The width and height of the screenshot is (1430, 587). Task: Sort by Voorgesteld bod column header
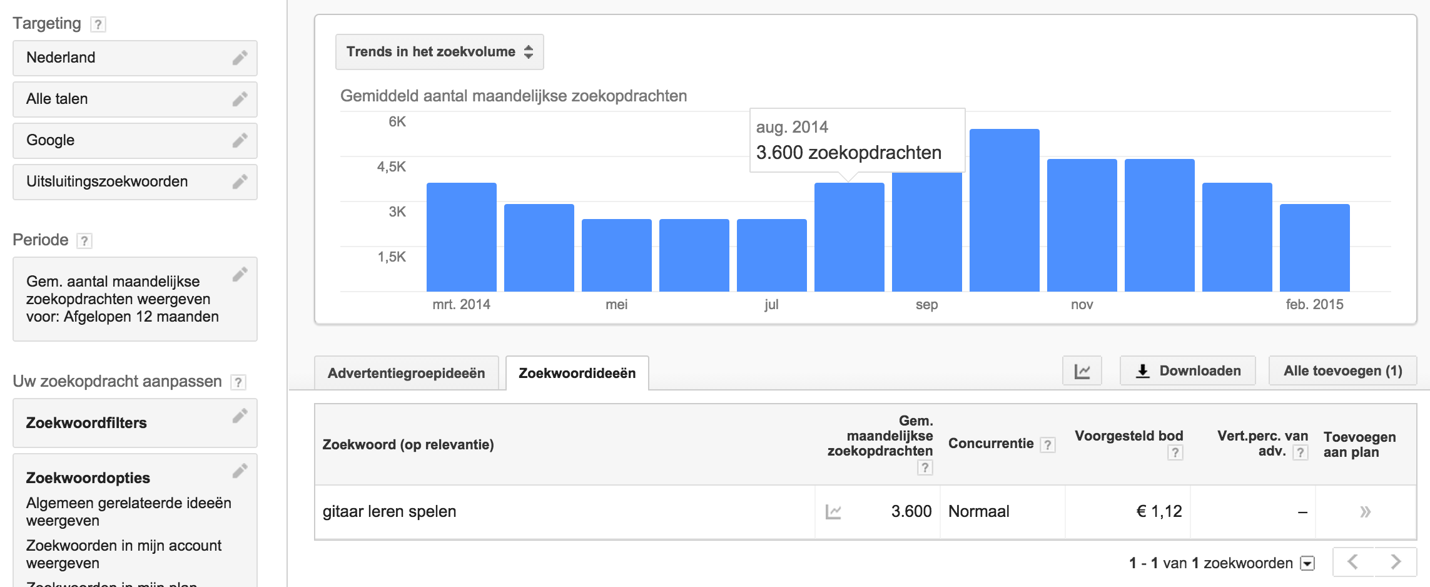click(1129, 436)
